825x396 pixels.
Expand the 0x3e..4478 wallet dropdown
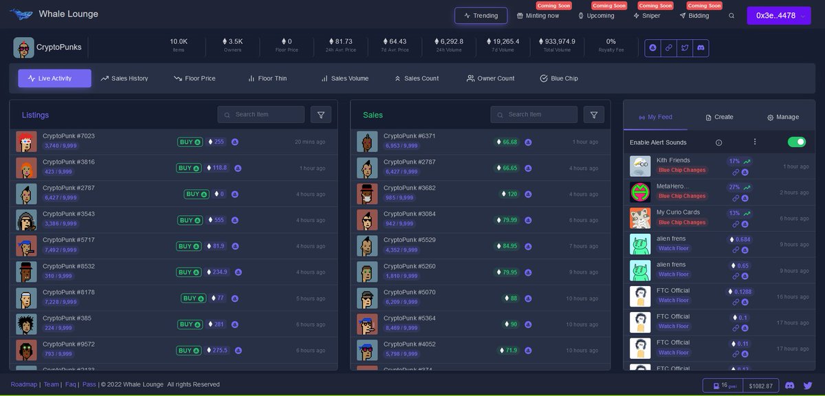tap(779, 15)
